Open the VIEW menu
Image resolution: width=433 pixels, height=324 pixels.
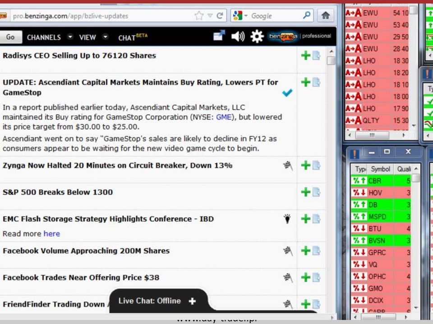point(87,38)
